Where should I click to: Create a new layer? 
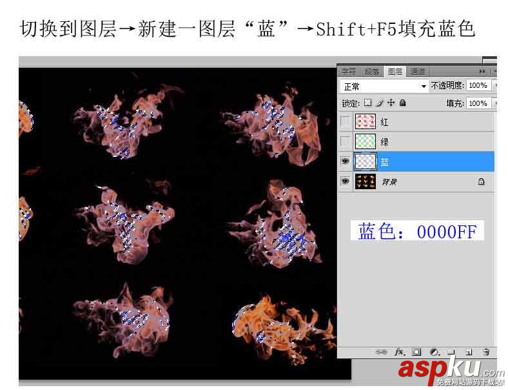tap(469, 352)
